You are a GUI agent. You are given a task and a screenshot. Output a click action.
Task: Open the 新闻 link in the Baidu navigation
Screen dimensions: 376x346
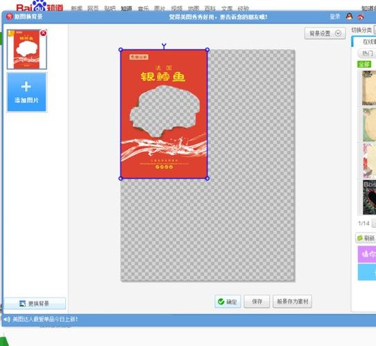coord(77,8)
